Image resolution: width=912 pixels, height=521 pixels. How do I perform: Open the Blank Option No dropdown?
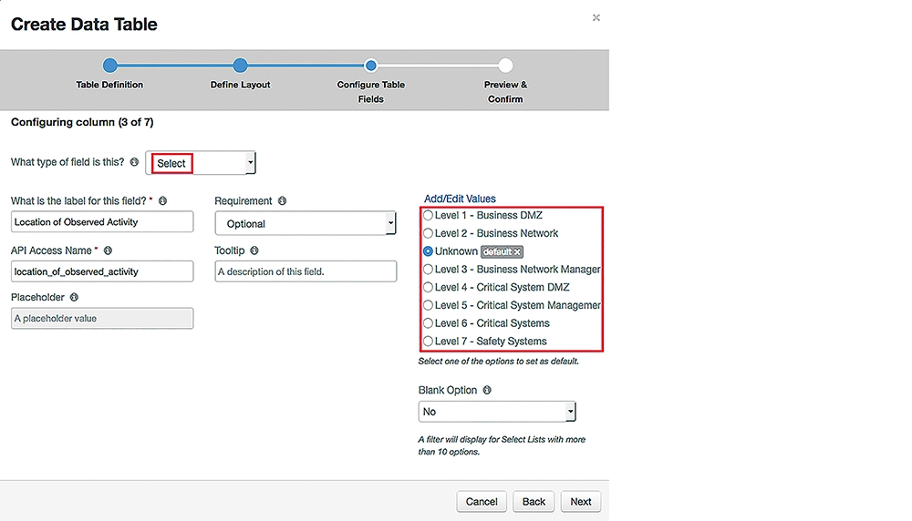497,412
